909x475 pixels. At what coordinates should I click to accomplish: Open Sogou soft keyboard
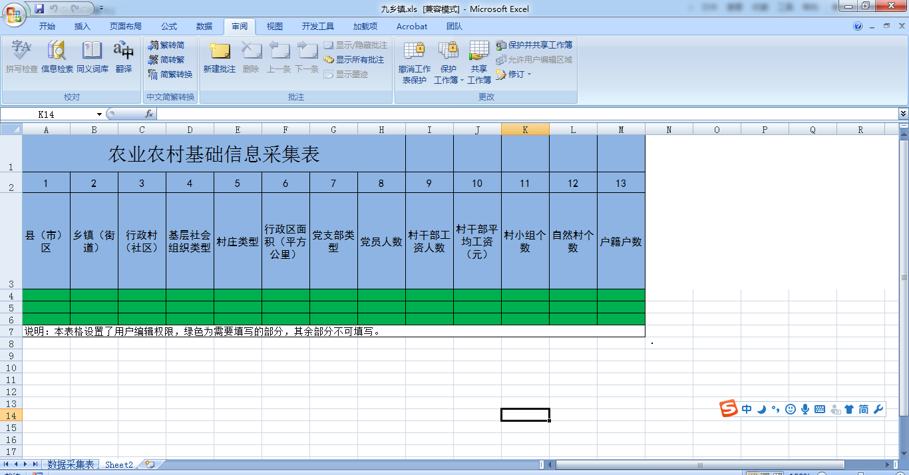tap(820, 409)
